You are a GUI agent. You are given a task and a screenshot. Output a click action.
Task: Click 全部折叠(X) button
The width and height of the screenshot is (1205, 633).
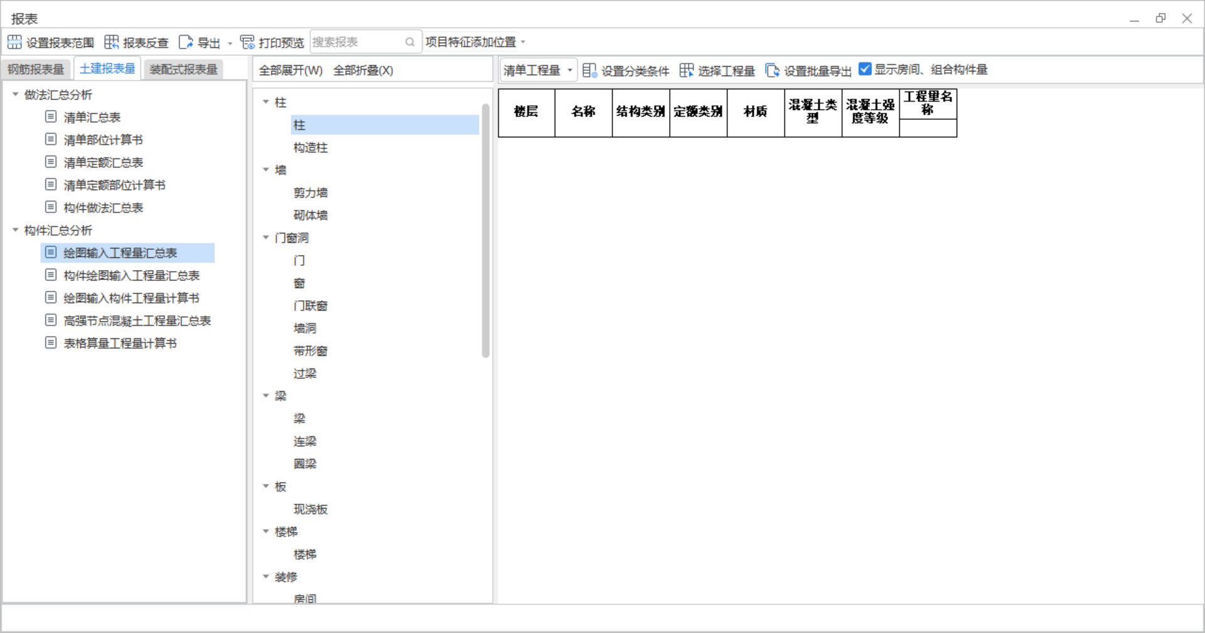[x=363, y=70]
